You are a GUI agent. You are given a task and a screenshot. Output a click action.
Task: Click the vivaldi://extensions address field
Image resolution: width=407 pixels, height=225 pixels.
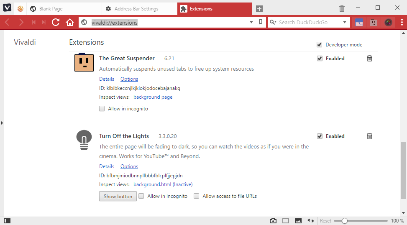click(x=169, y=23)
